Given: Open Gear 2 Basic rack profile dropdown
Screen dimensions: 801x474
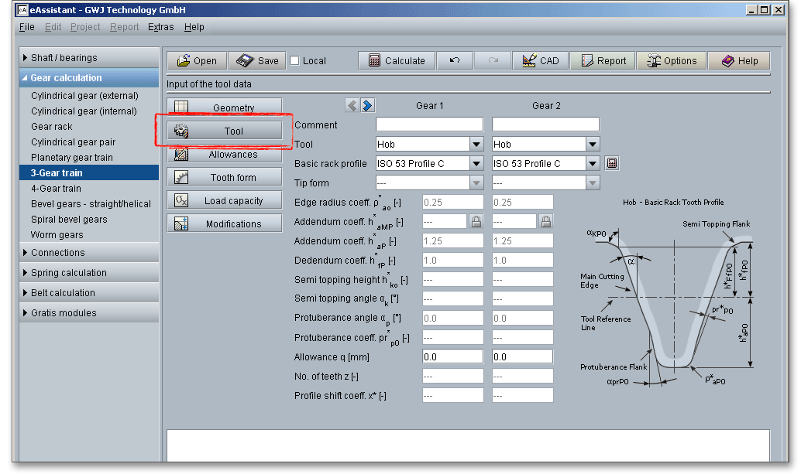Looking at the screenshot, I should (x=592, y=164).
